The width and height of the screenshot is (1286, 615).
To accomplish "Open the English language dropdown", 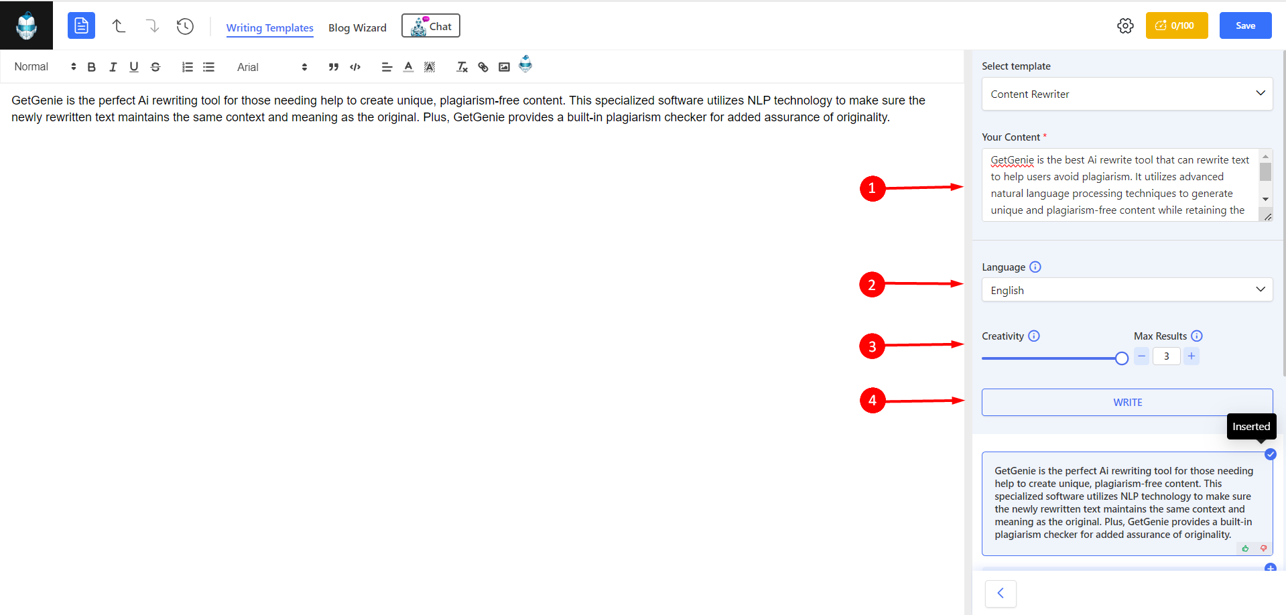I will click(x=1127, y=289).
